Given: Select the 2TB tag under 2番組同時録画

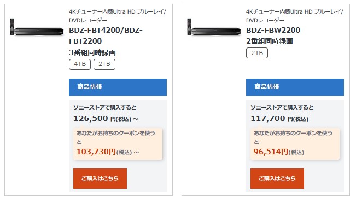Looking at the screenshot, I should [257, 53].
